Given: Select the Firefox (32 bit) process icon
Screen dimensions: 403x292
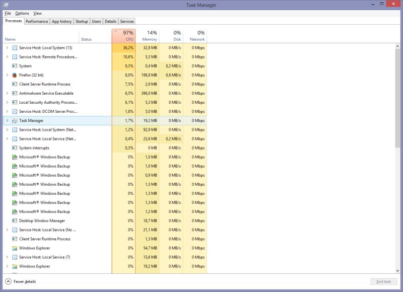Looking at the screenshot, I should coord(14,75).
